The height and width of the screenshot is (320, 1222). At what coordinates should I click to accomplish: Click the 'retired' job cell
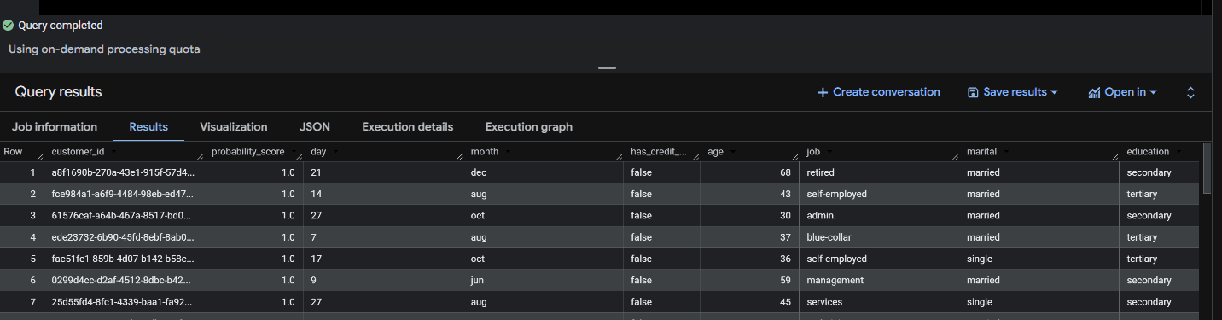pos(878,172)
